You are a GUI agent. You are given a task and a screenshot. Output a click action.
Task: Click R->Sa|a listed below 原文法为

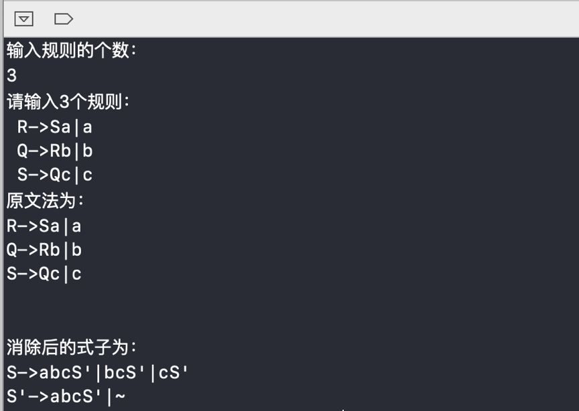click(x=44, y=226)
